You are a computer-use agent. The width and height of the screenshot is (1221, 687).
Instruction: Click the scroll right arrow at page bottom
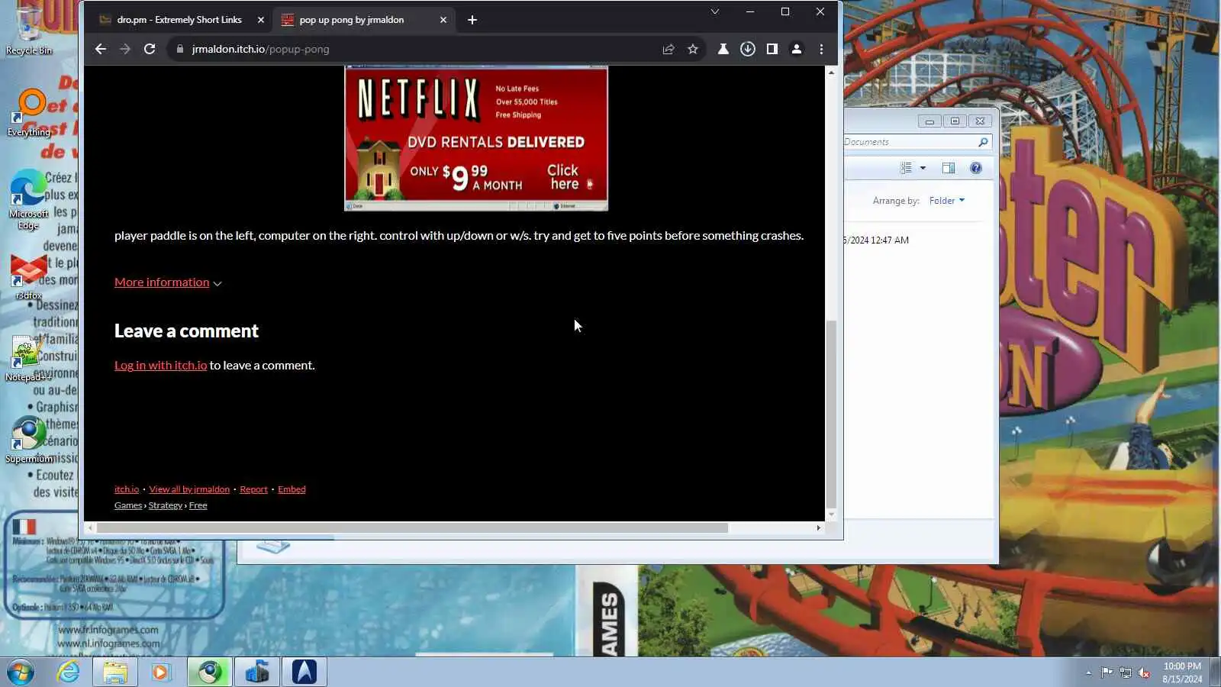point(818,527)
